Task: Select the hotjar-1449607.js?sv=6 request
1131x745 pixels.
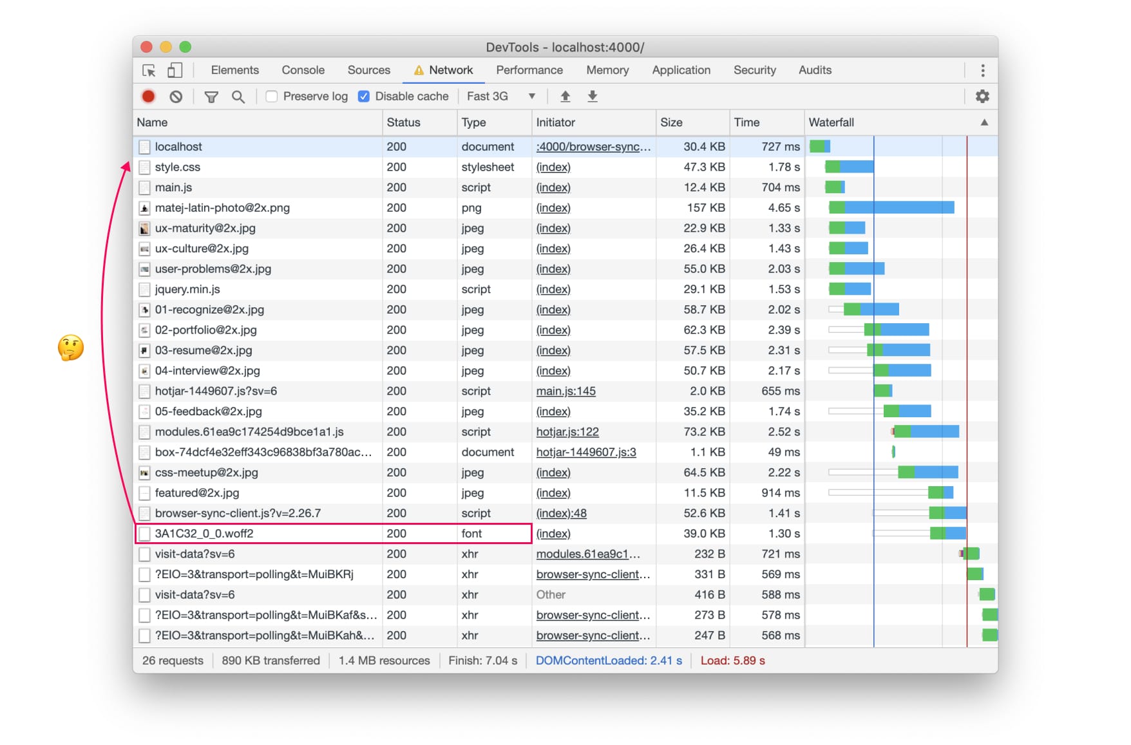Action: pos(565,391)
